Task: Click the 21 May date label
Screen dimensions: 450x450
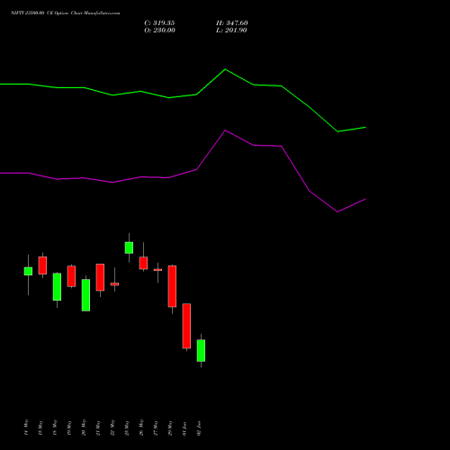Action: coord(98,427)
